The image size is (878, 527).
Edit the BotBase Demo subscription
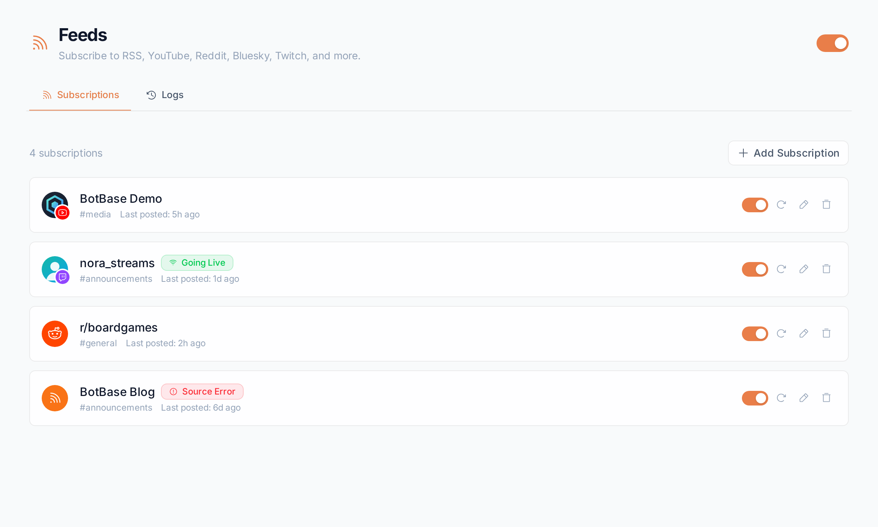tap(804, 205)
